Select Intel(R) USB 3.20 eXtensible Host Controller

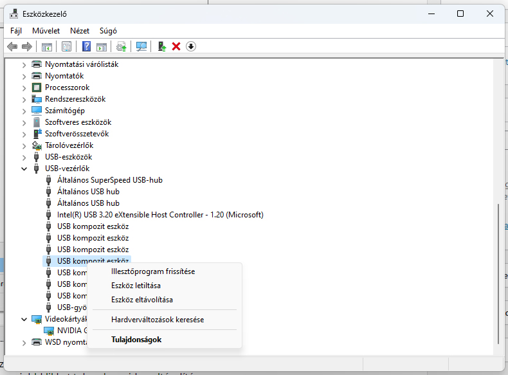click(160, 215)
